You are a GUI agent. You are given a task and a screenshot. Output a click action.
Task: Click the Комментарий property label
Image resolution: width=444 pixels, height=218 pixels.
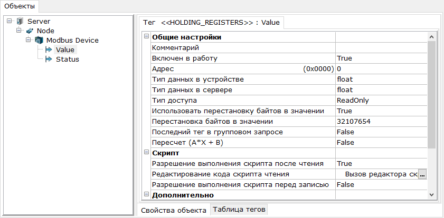tap(176, 48)
